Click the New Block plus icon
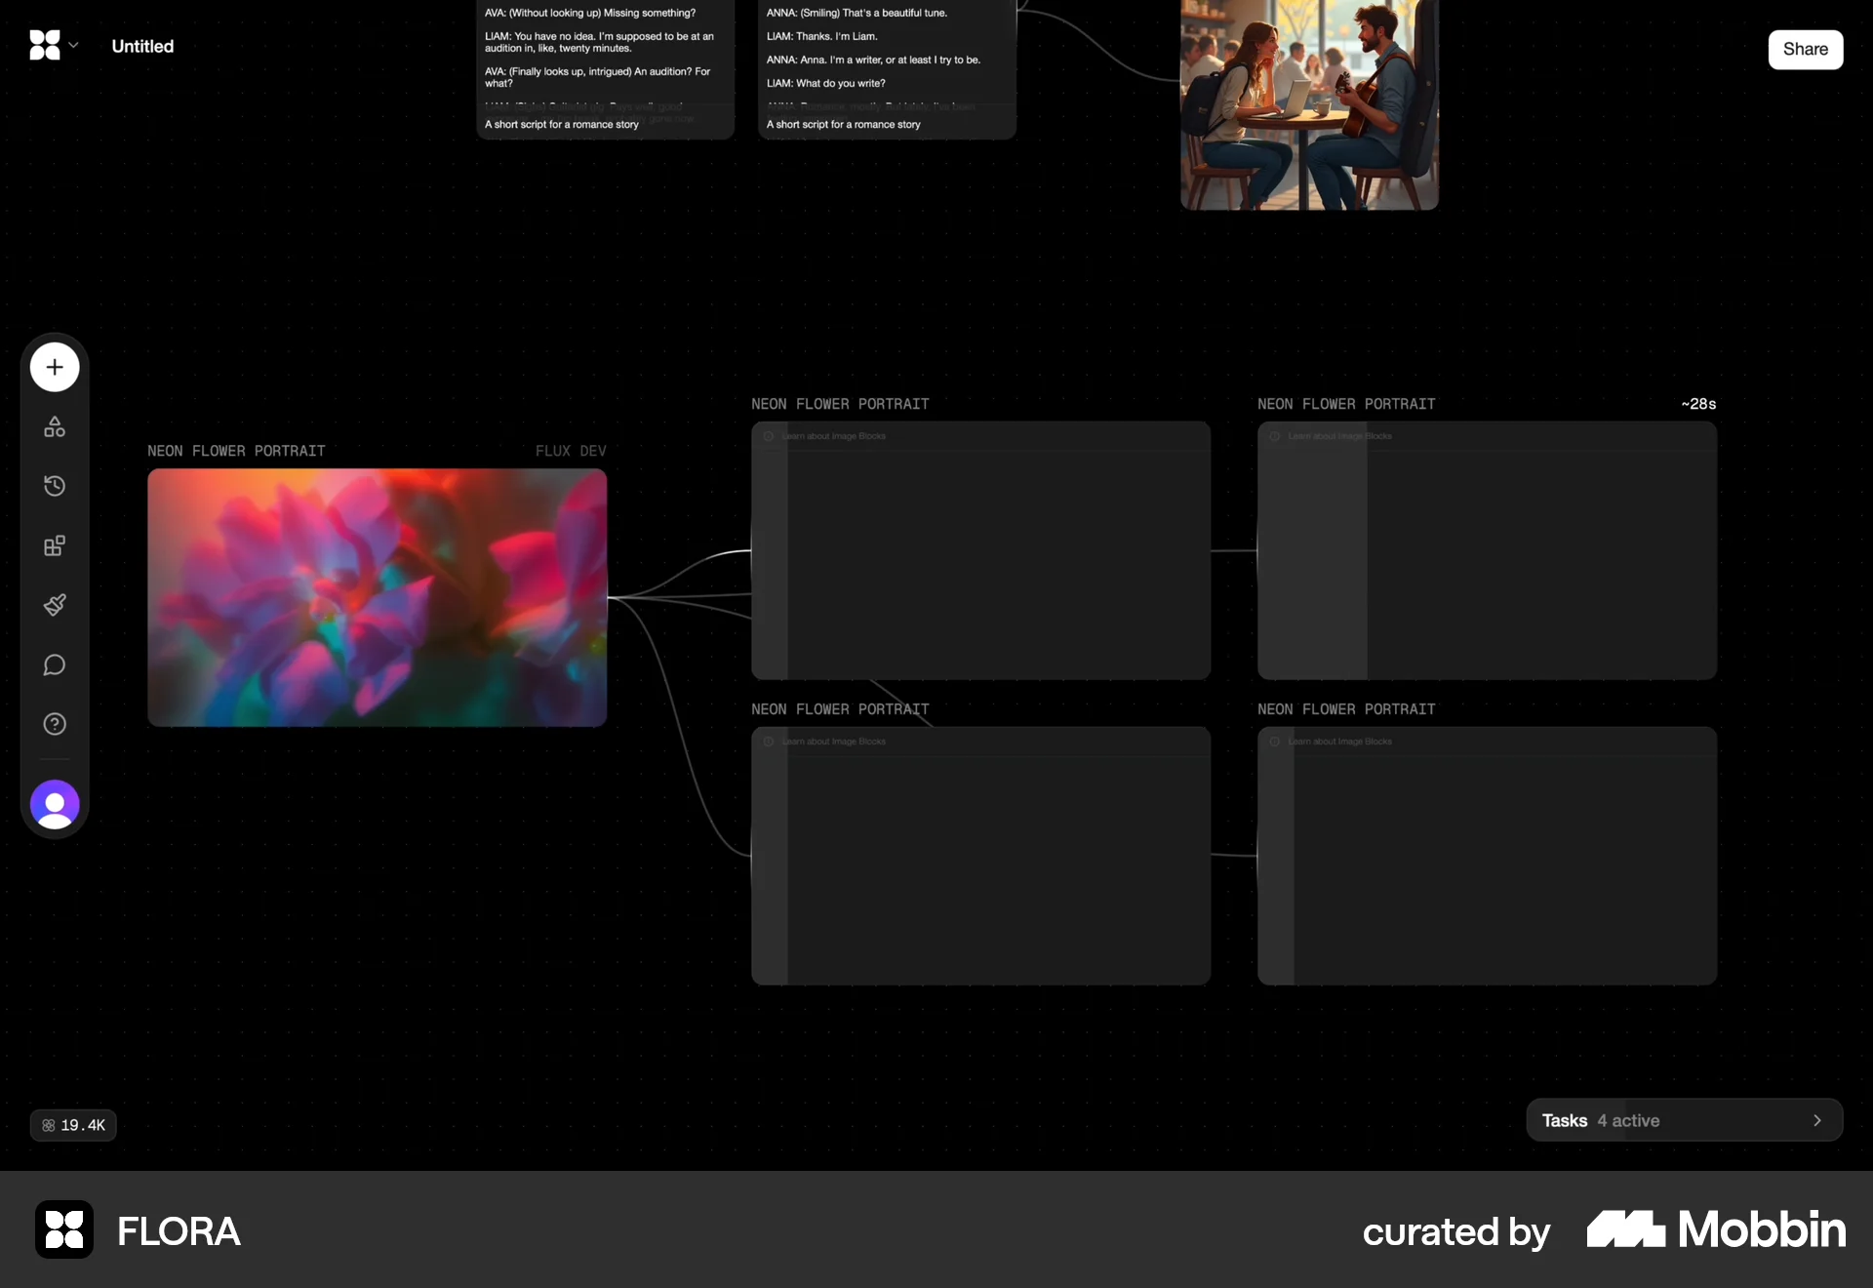1873x1288 pixels. pos(54,367)
